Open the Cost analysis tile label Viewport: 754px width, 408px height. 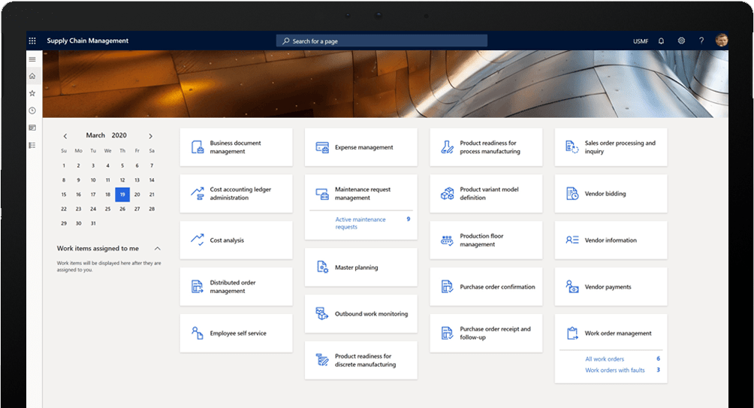click(x=227, y=240)
